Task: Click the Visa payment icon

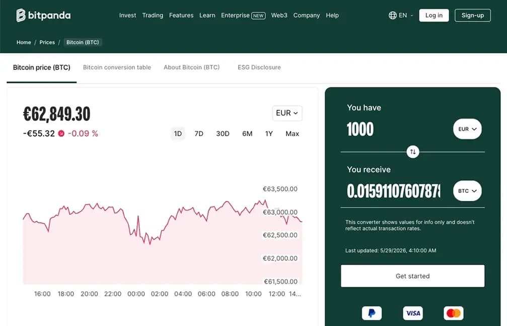Action: (413, 313)
